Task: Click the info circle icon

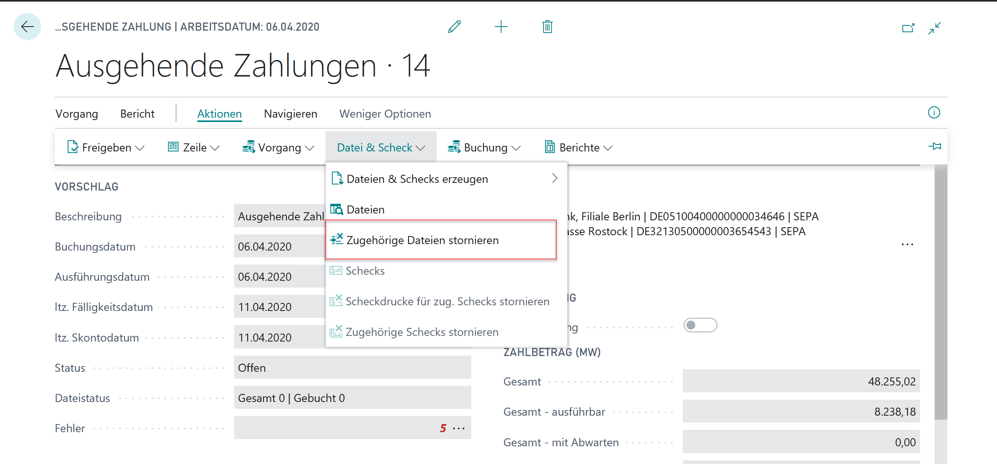Action: 934,112
